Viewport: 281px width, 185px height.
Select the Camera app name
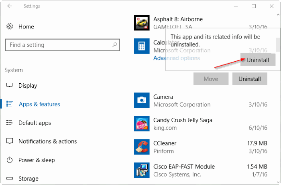(x=163, y=97)
